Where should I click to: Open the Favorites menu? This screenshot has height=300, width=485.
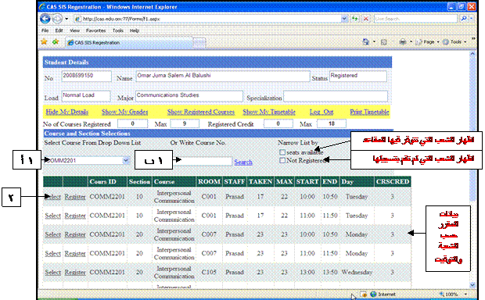tap(95, 30)
